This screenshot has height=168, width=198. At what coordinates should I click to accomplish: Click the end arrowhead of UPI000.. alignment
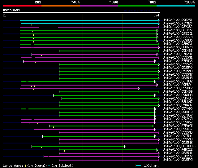pos(125,147)
